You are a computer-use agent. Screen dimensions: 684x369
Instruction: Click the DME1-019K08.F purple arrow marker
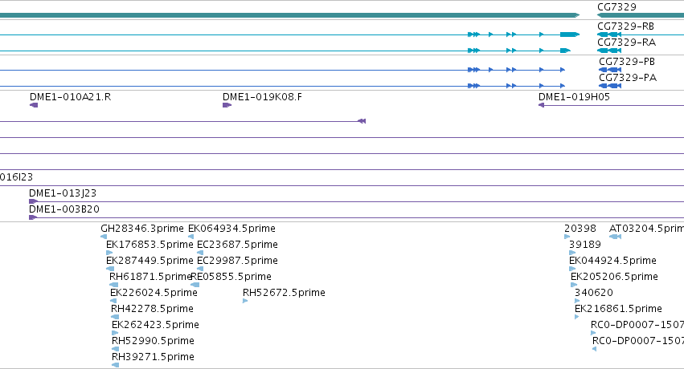227,105
